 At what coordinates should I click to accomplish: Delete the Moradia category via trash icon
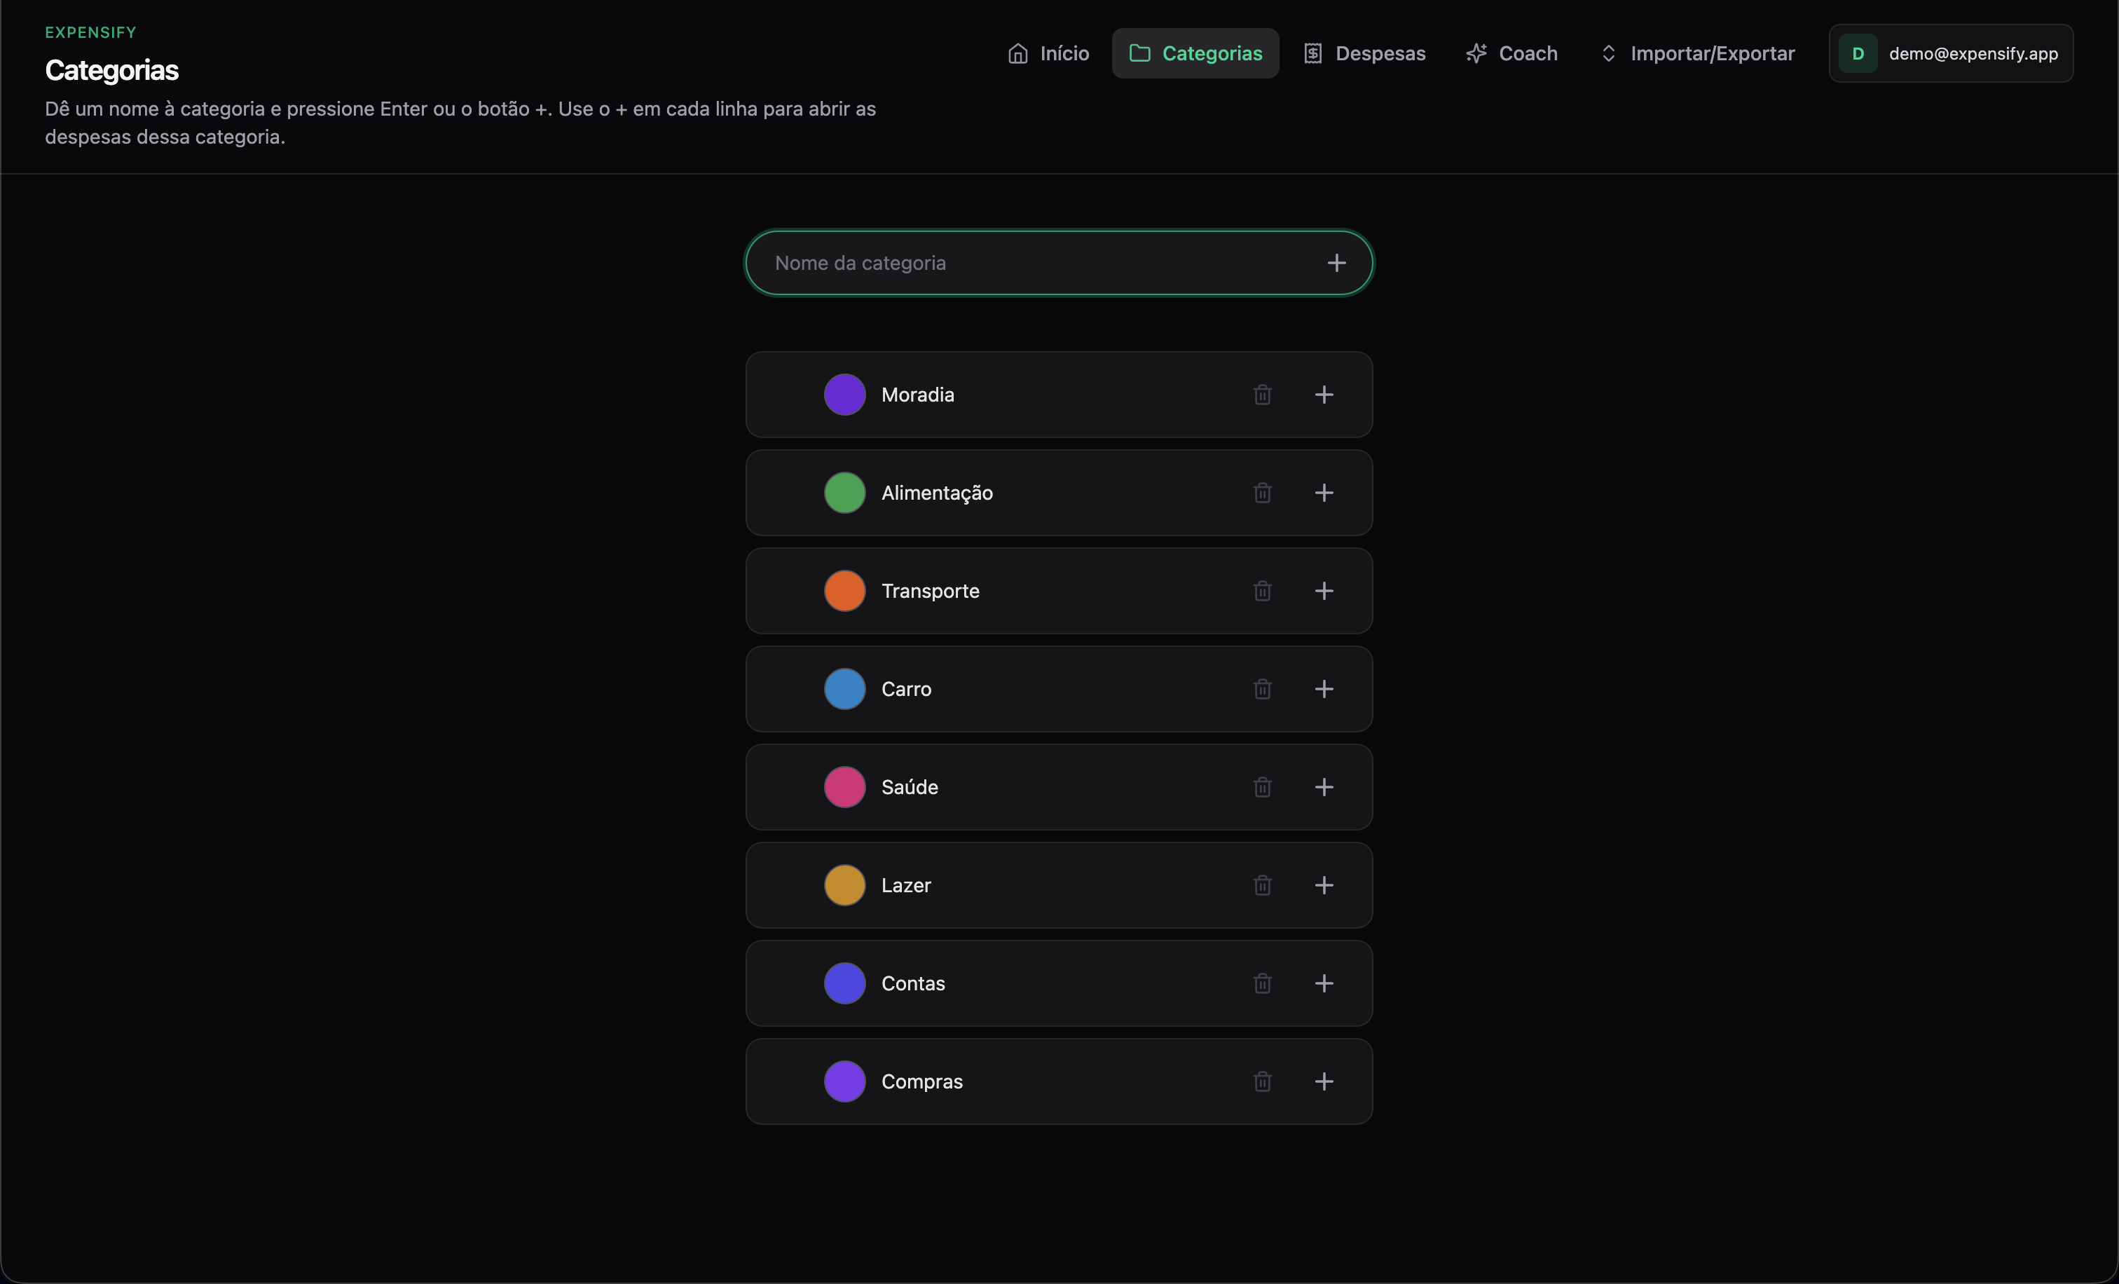point(1261,395)
